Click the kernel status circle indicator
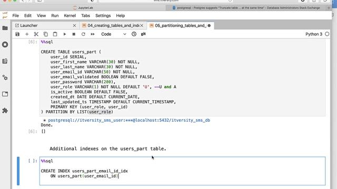Screen dimensions: 337x189 (327, 34)
